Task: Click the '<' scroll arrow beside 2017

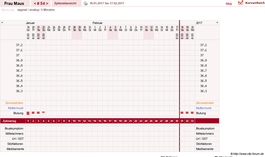Action: [217, 22]
